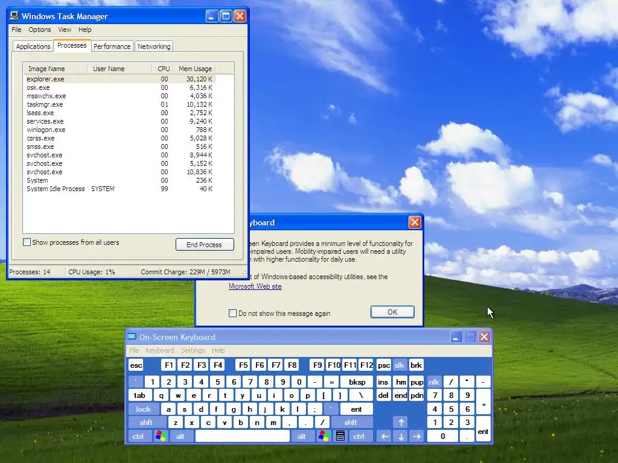The height and width of the screenshot is (463, 618).
Task: Click the numpad ent key
Action: coord(483,429)
